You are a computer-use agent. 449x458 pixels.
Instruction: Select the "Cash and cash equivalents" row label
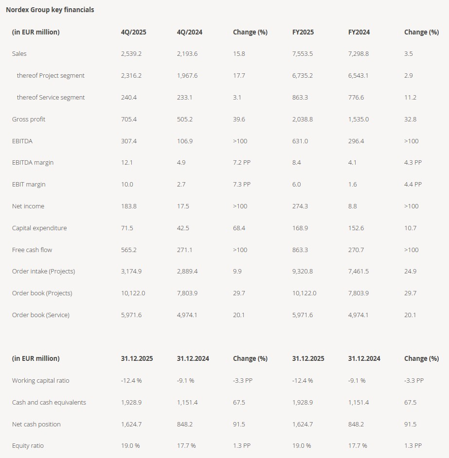[49, 403]
